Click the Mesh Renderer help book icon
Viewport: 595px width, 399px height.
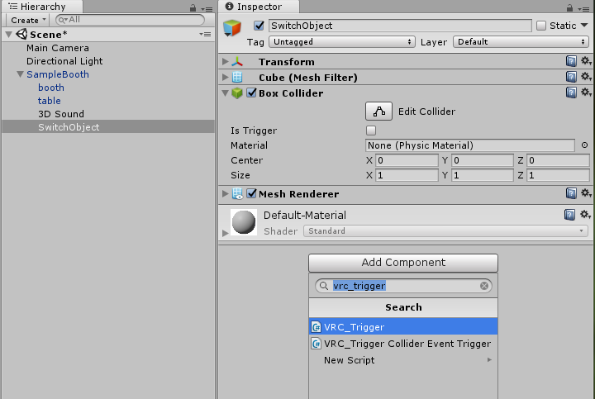click(x=570, y=194)
